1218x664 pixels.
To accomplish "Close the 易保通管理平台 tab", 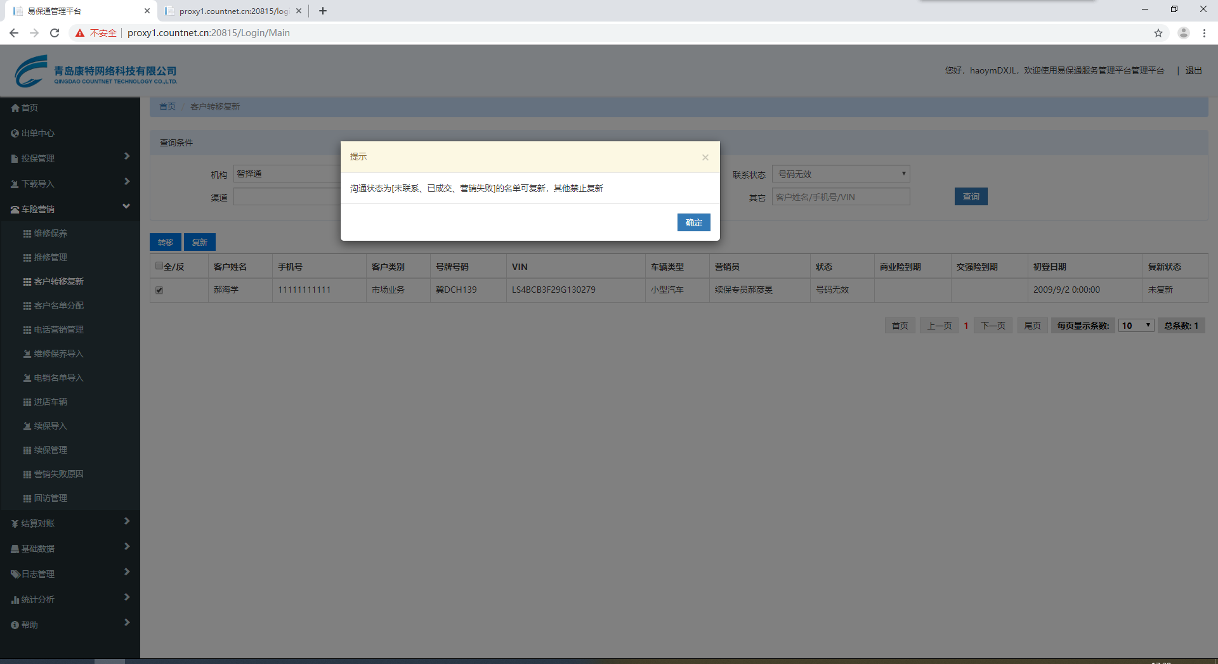I will click(x=147, y=11).
